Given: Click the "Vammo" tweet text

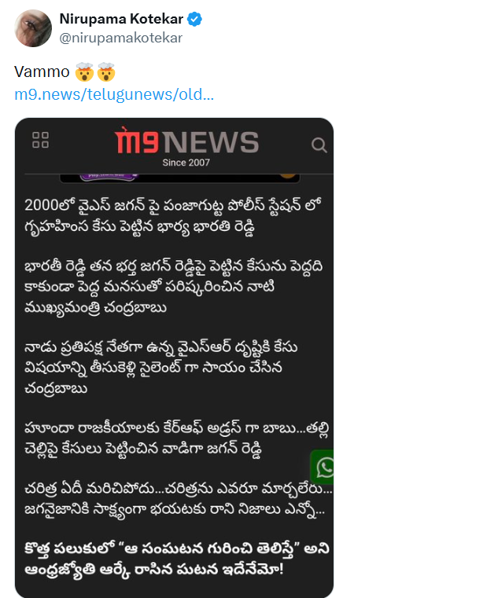Looking at the screenshot, I should [42, 72].
